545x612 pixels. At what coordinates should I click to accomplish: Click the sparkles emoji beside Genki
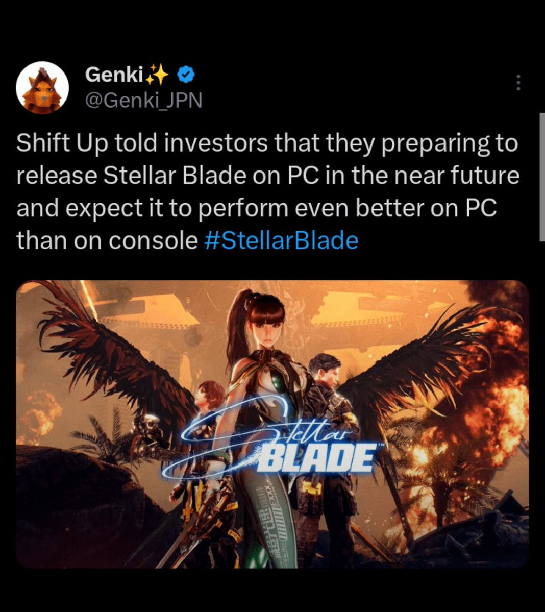(157, 74)
